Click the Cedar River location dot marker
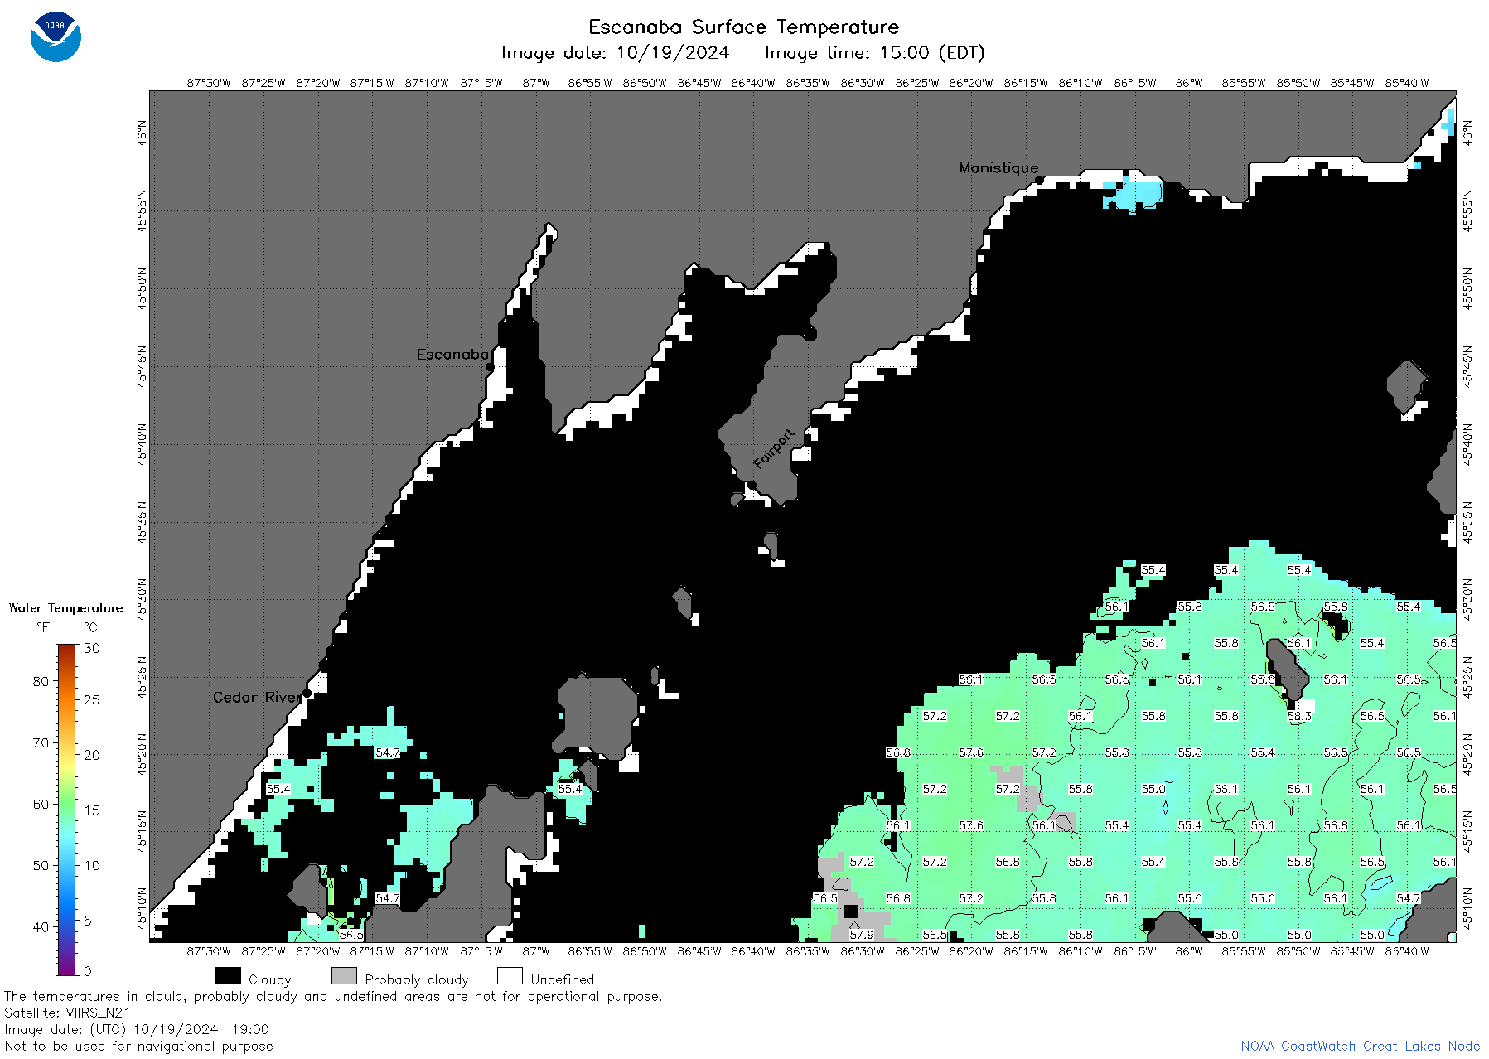1489x1059 pixels. [307, 694]
